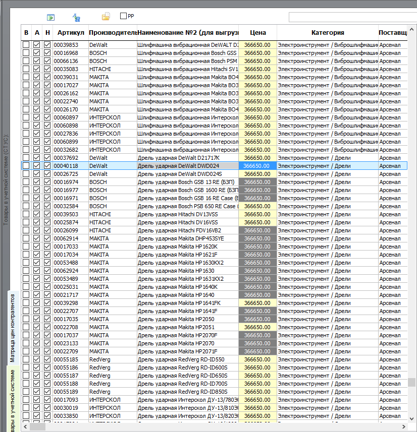Sort by the Артикул column header
The height and width of the screenshot is (432, 417).
(x=71, y=32)
